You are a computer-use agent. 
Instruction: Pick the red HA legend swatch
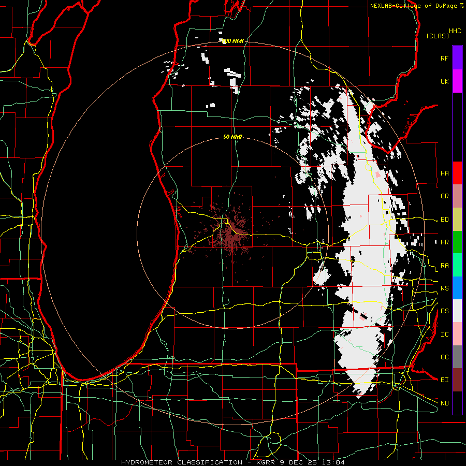[x=457, y=173]
